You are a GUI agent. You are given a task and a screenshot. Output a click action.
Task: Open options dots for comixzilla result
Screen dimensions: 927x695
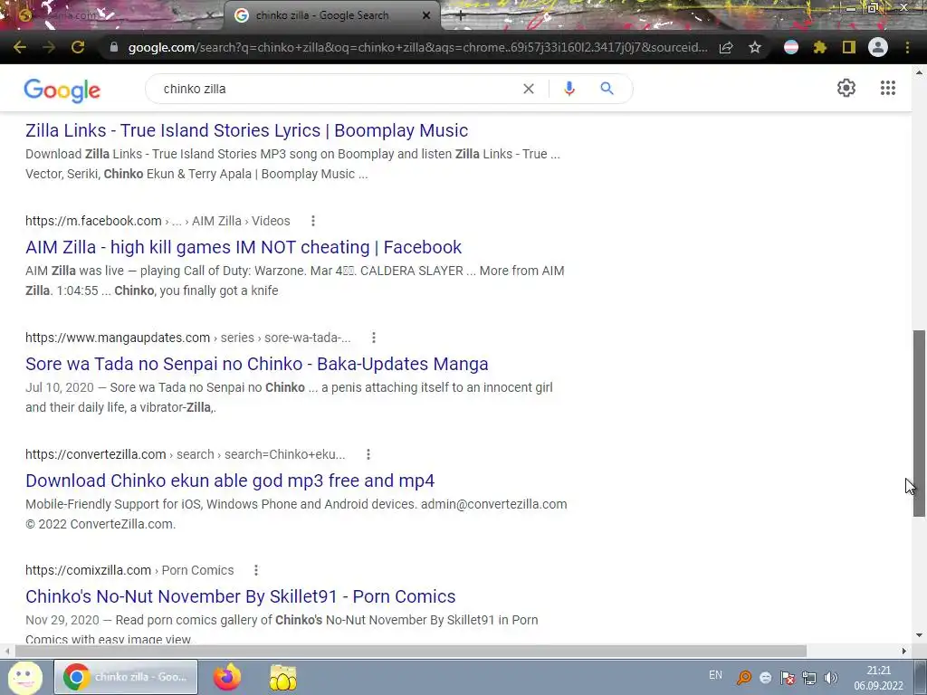point(256,570)
